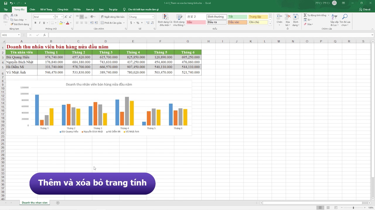Click the Chia sẻ share button
This screenshot has width=375, height=210.
[x=365, y=10]
